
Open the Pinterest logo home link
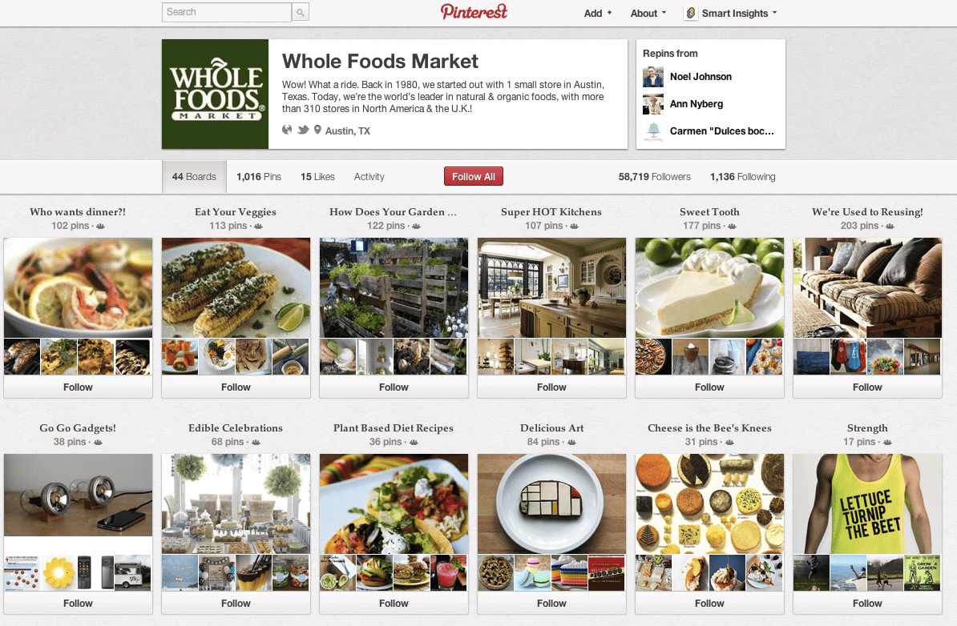(x=474, y=11)
